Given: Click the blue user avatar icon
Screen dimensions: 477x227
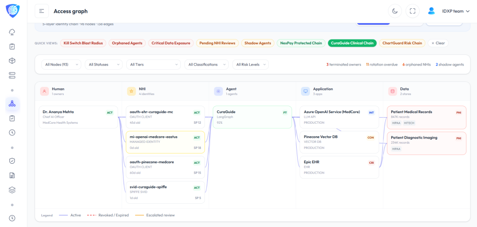Looking at the screenshot, I should 431,11.
